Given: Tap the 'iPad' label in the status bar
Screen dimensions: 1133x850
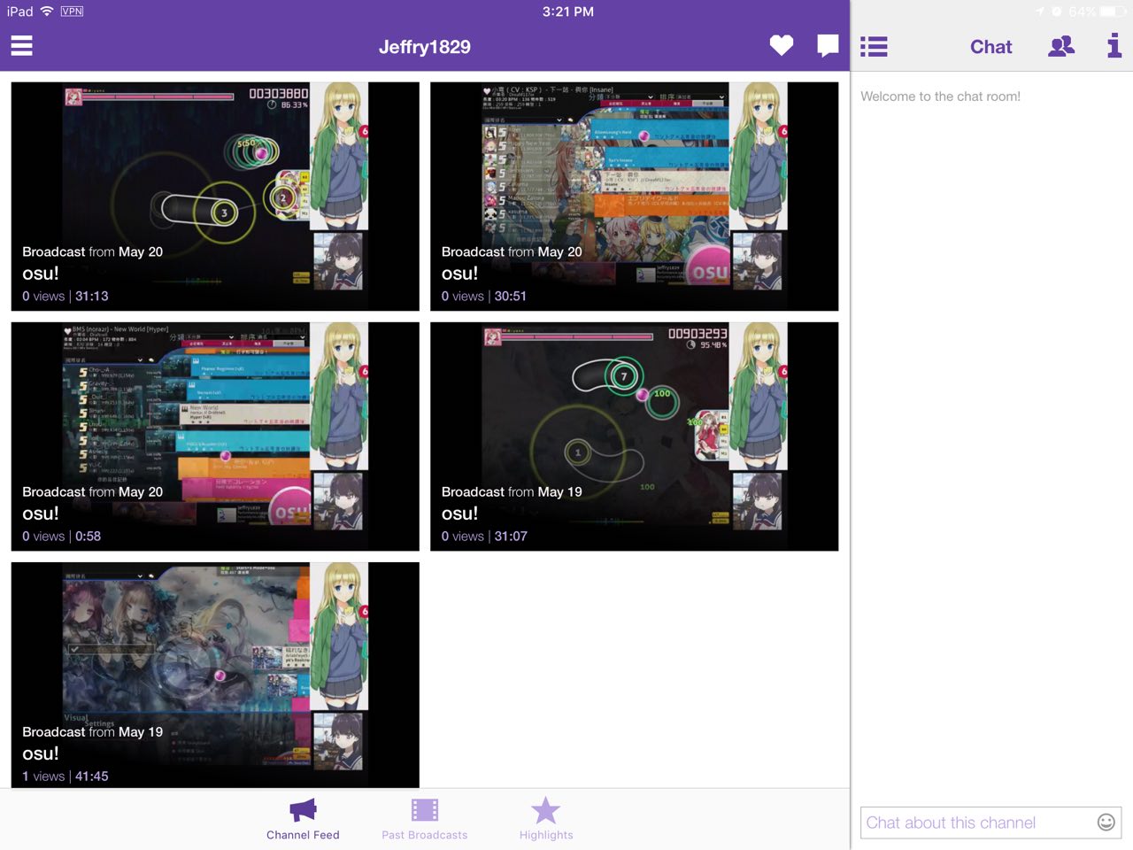Looking at the screenshot, I should coord(19,12).
